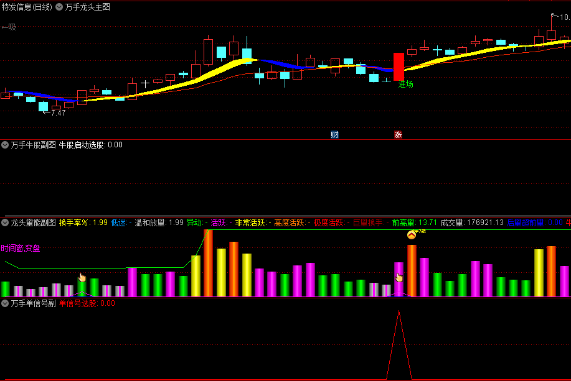Click the orange up-arrow circle icon
The height and width of the screenshot is (381, 571).
pos(412,235)
